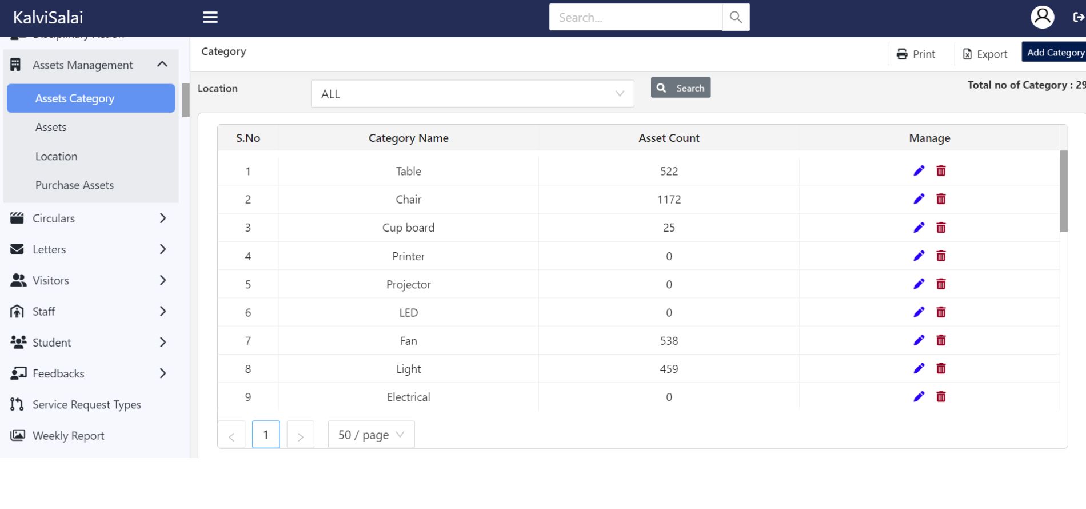Edit the Fan category

[x=919, y=340]
